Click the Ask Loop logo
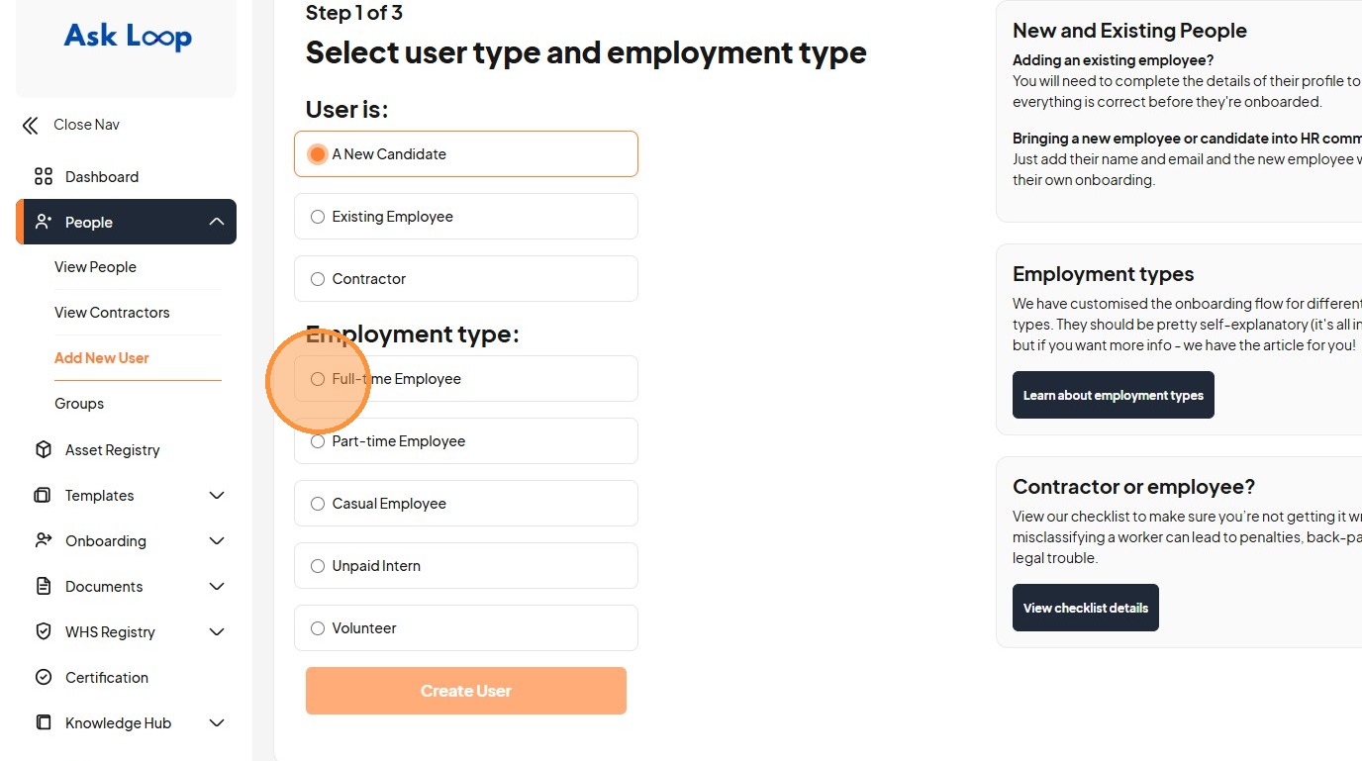The width and height of the screenshot is (1362, 761). pos(128,38)
